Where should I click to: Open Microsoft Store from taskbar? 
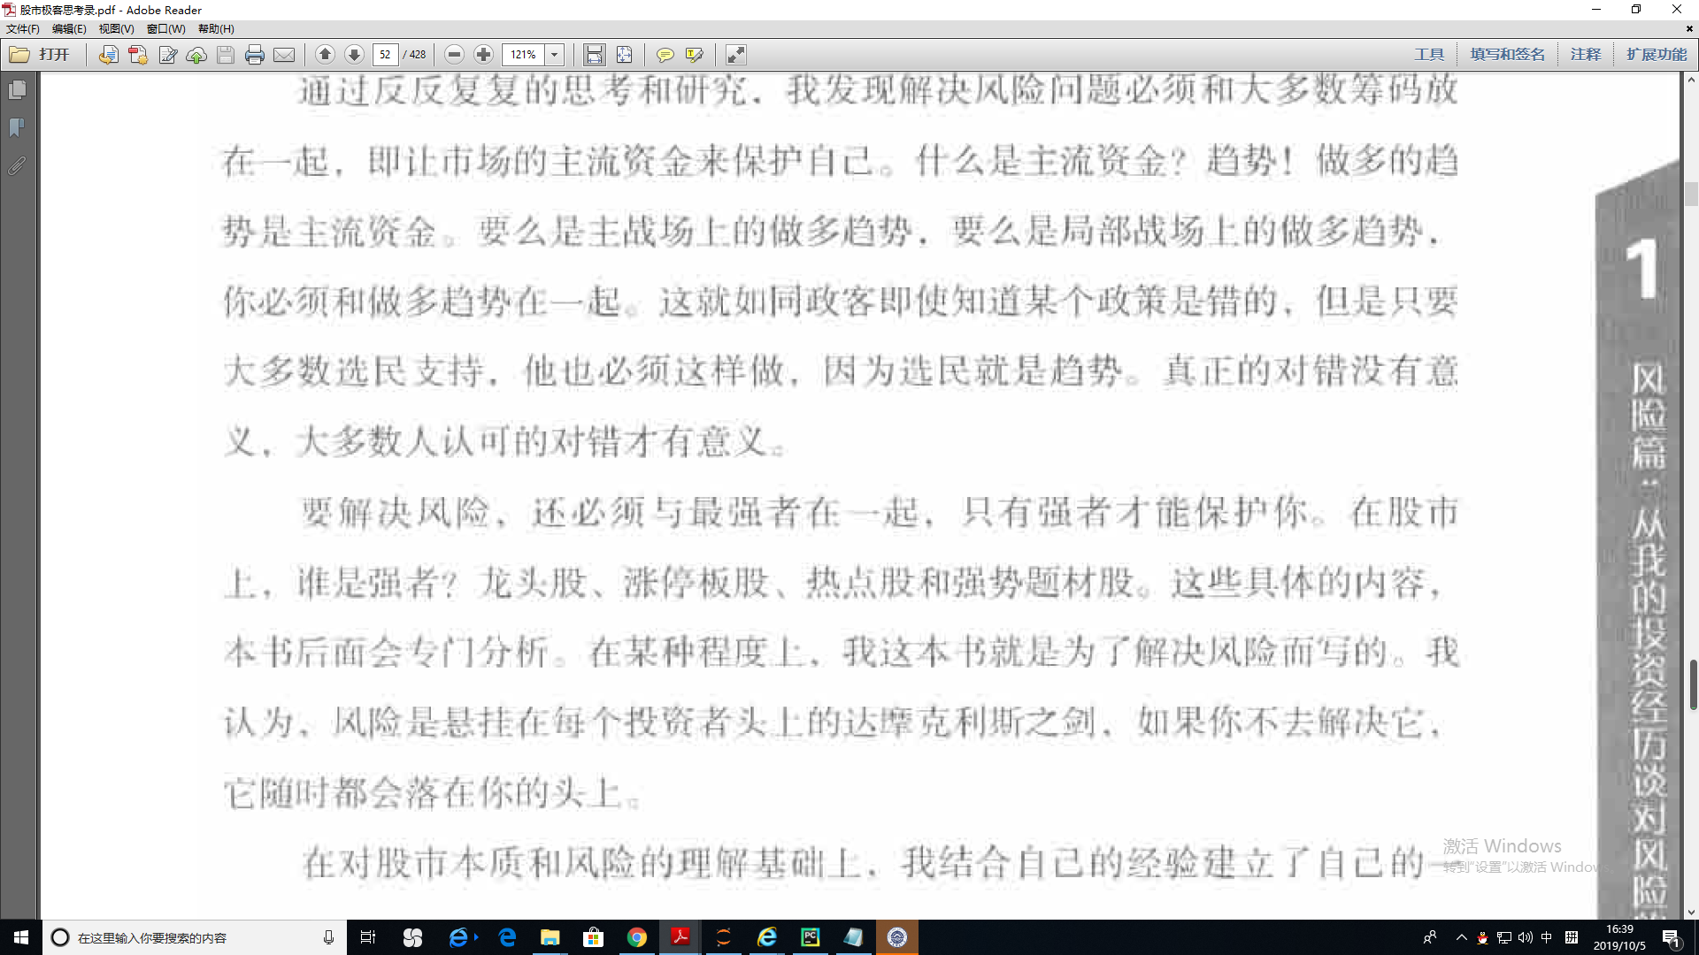coord(593,937)
